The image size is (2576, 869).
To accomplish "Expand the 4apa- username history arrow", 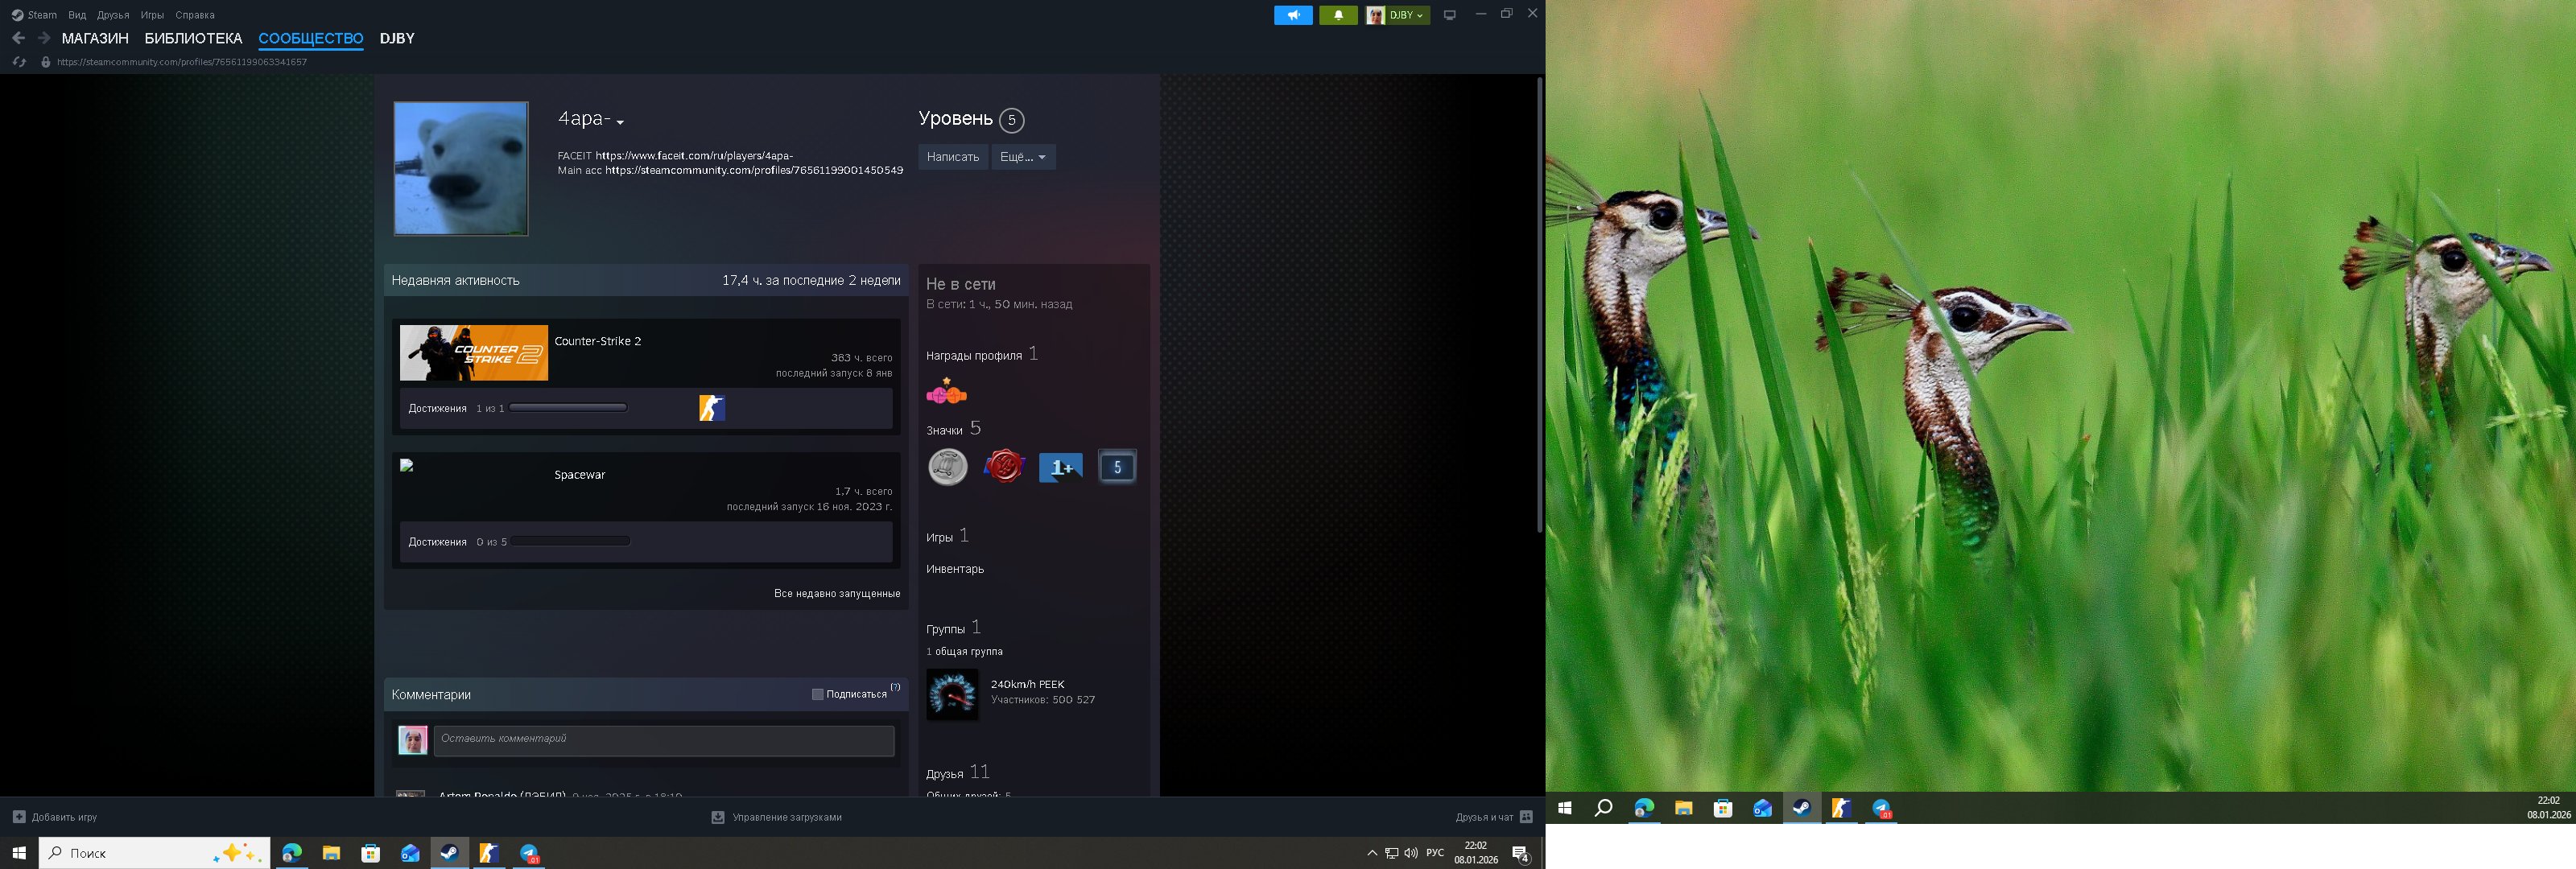I will (620, 122).
